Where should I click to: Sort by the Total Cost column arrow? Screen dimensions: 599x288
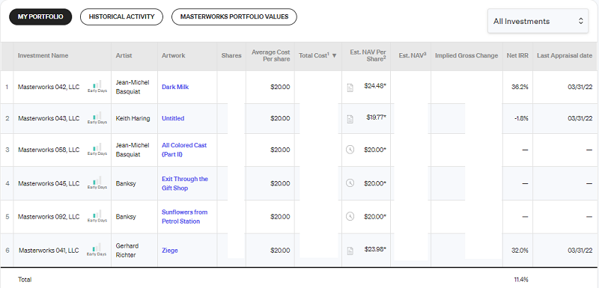tap(334, 55)
